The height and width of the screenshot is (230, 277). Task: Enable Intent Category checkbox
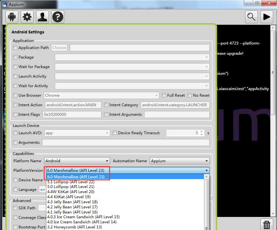point(106,105)
